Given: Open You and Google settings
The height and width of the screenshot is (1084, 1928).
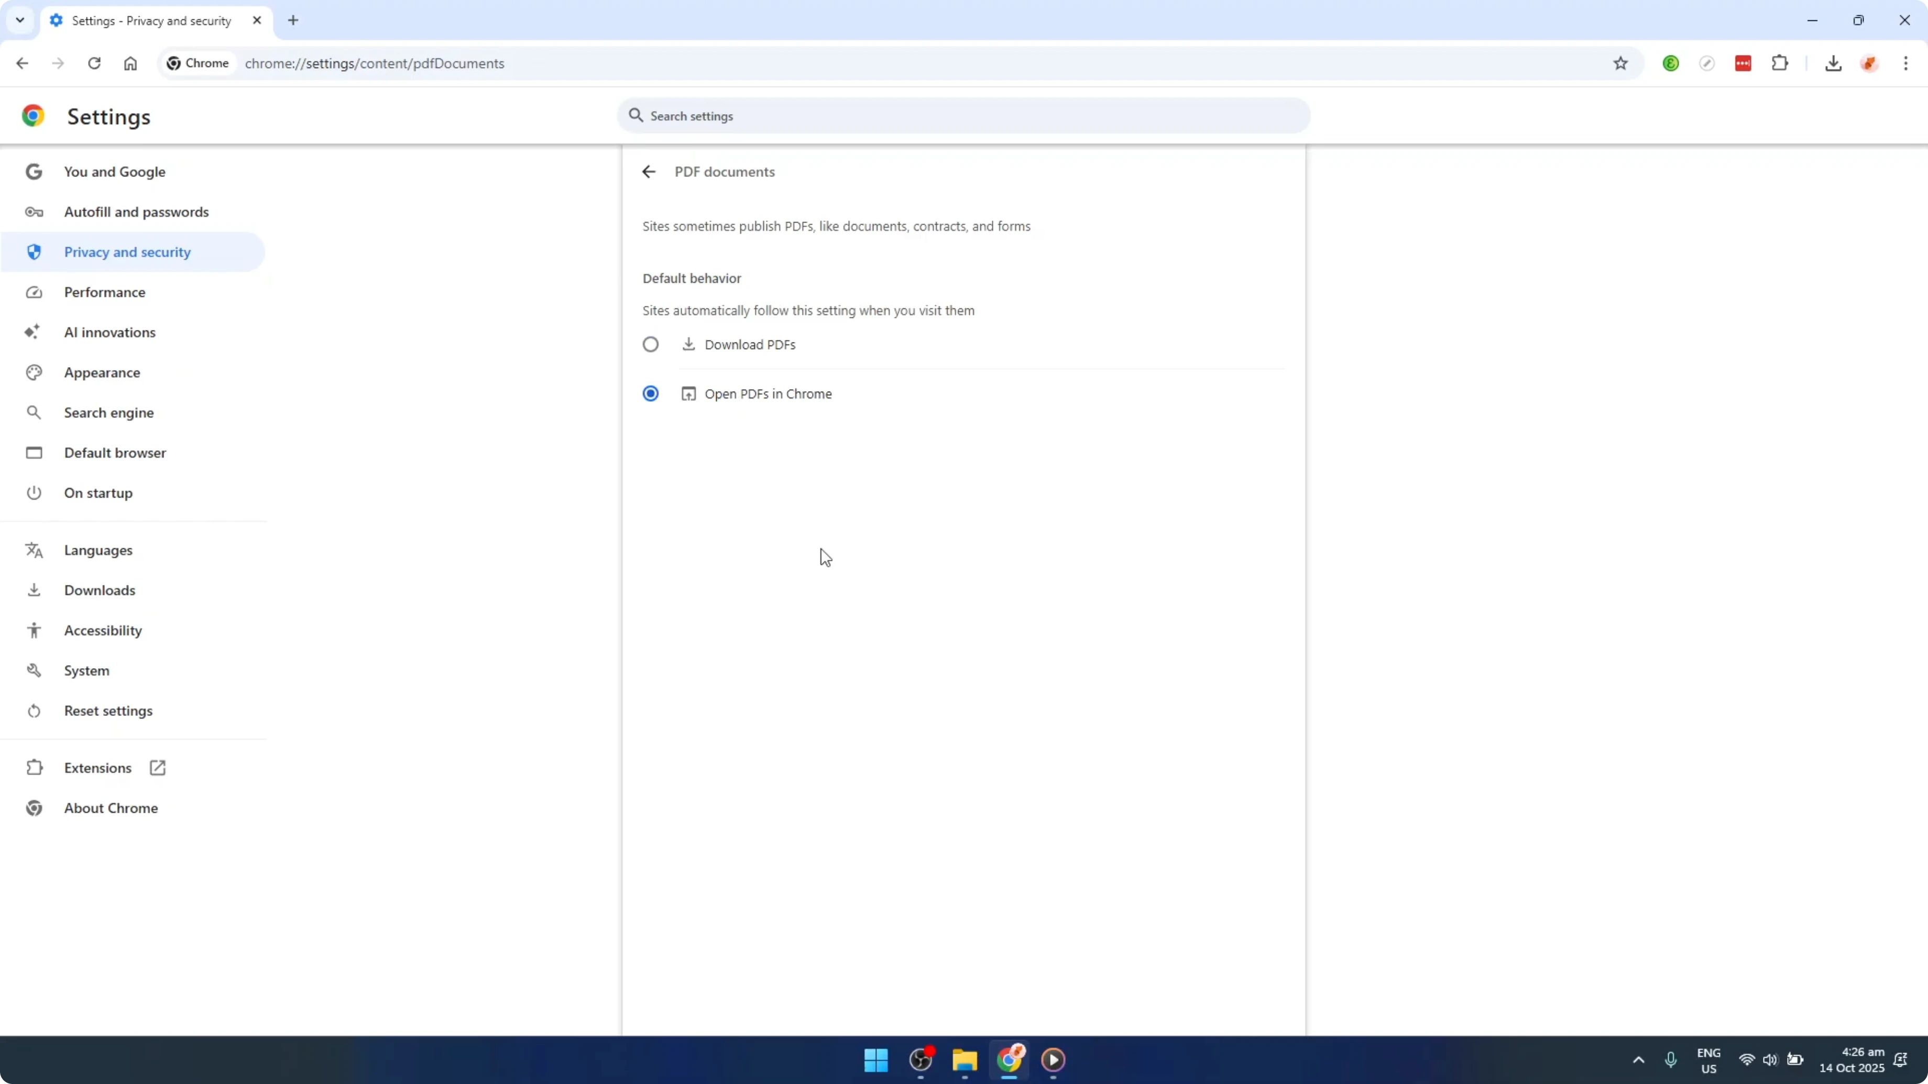Looking at the screenshot, I should (133, 171).
